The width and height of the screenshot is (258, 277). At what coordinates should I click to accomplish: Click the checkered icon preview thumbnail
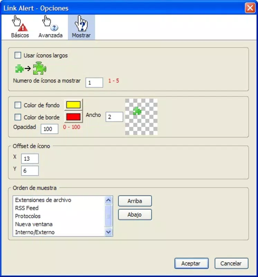[x=141, y=117]
